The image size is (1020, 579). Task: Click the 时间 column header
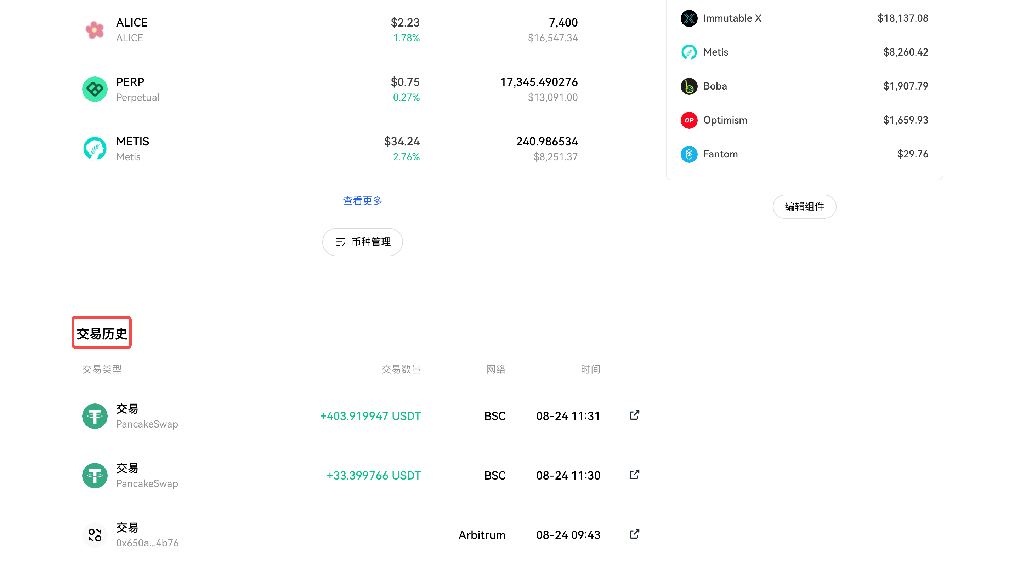pyautogui.click(x=590, y=369)
